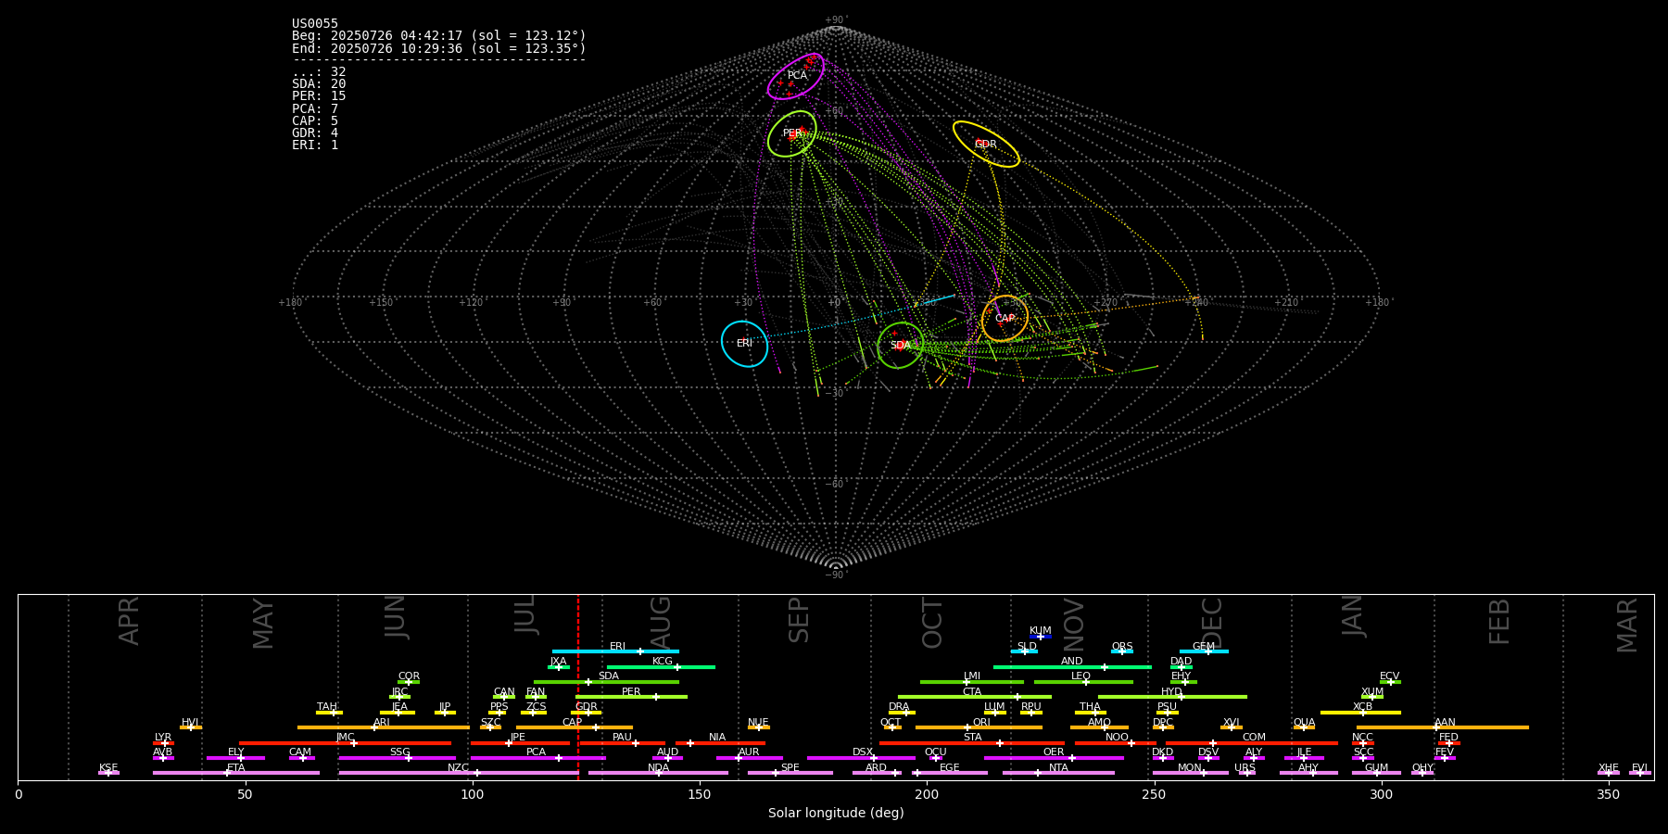Screen dimensions: 1668x834
Task: Click the legend entry 'GDR: 4'
Action: [x=315, y=133]
